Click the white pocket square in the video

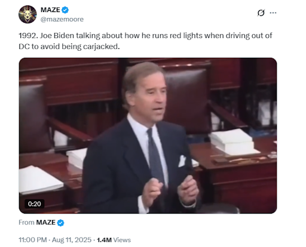pyautogui.click(x=182, y=161)
